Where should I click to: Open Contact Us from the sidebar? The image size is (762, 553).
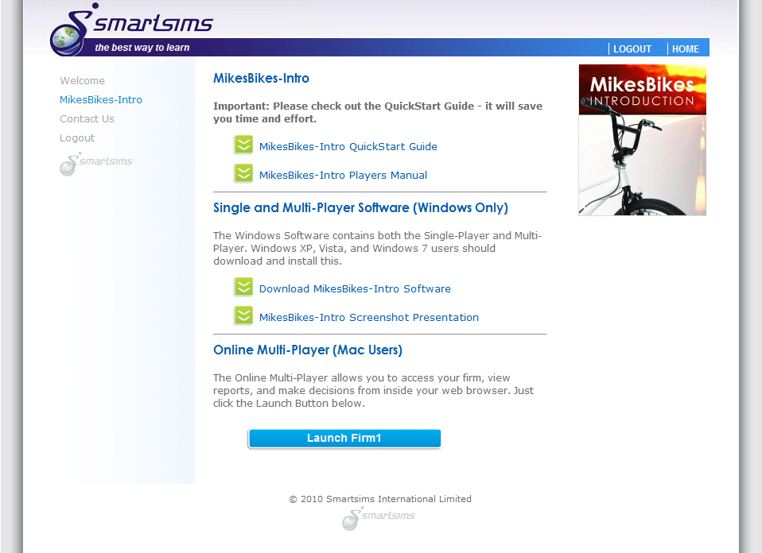[87, 119]
